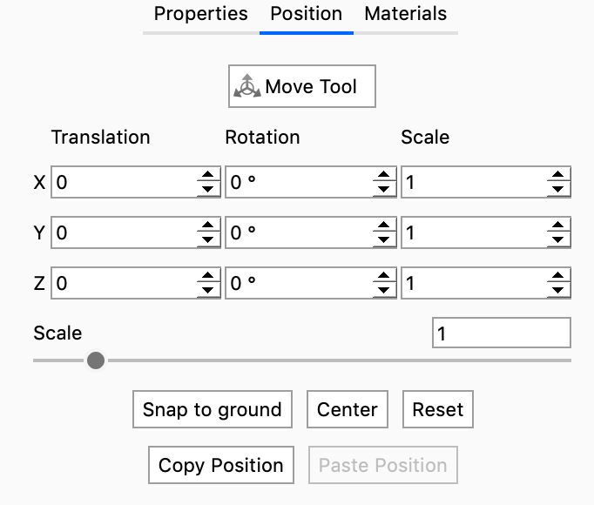Click Copy Position button

(x=220, y=466)
